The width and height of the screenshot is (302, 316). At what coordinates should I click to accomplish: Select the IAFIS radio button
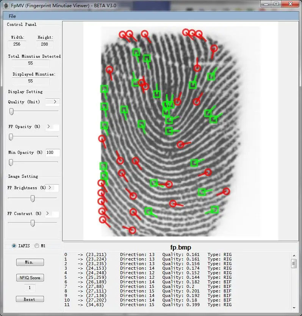point(14,246)
